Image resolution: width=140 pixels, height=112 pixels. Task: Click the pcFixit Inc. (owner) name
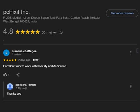[26, 85]
